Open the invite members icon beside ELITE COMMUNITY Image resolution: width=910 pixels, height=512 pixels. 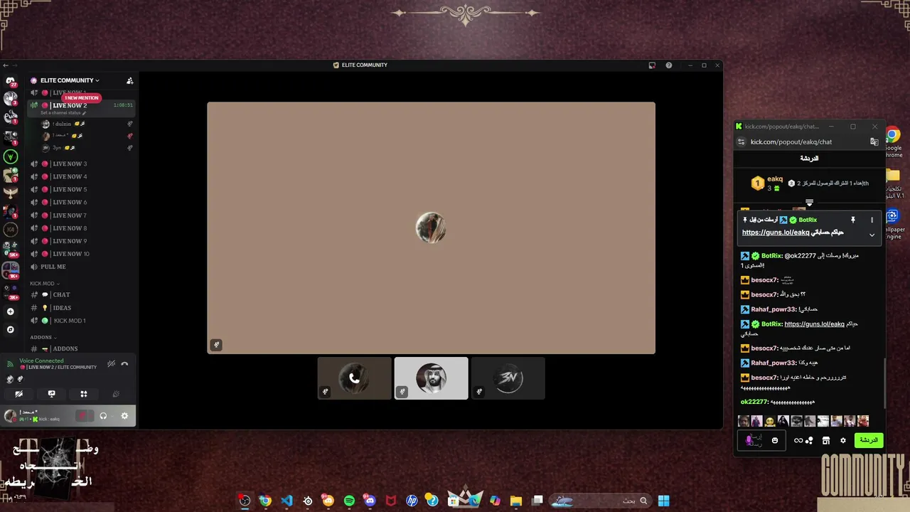[129, 80]
